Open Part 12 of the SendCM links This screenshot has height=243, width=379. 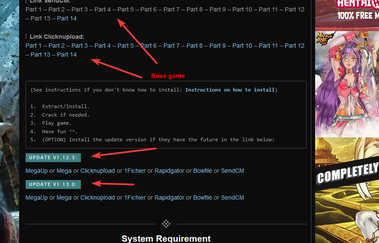[x=295, y=9]
